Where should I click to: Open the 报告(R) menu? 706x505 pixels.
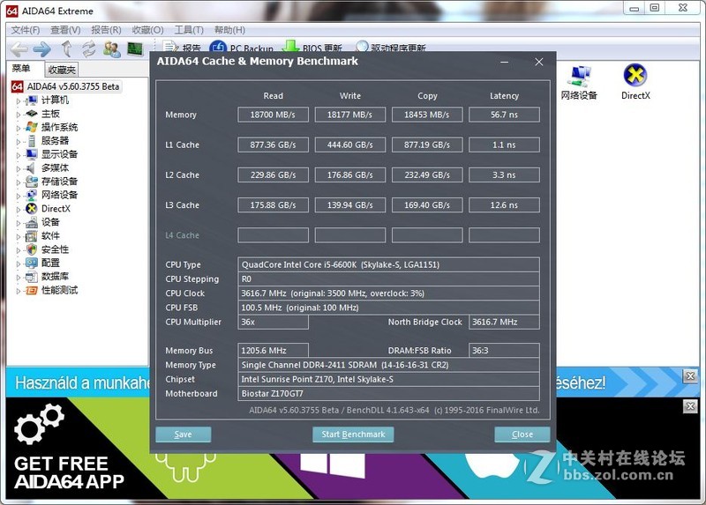106,30
